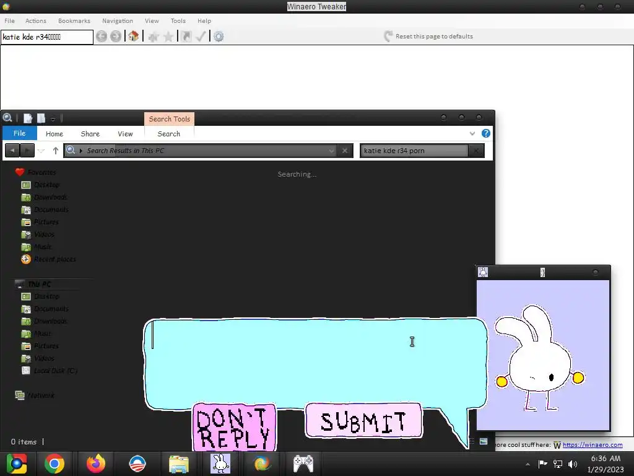Focus the Winaero Tweaker search field
Screen dimensions: 634x476
(47, 37)
